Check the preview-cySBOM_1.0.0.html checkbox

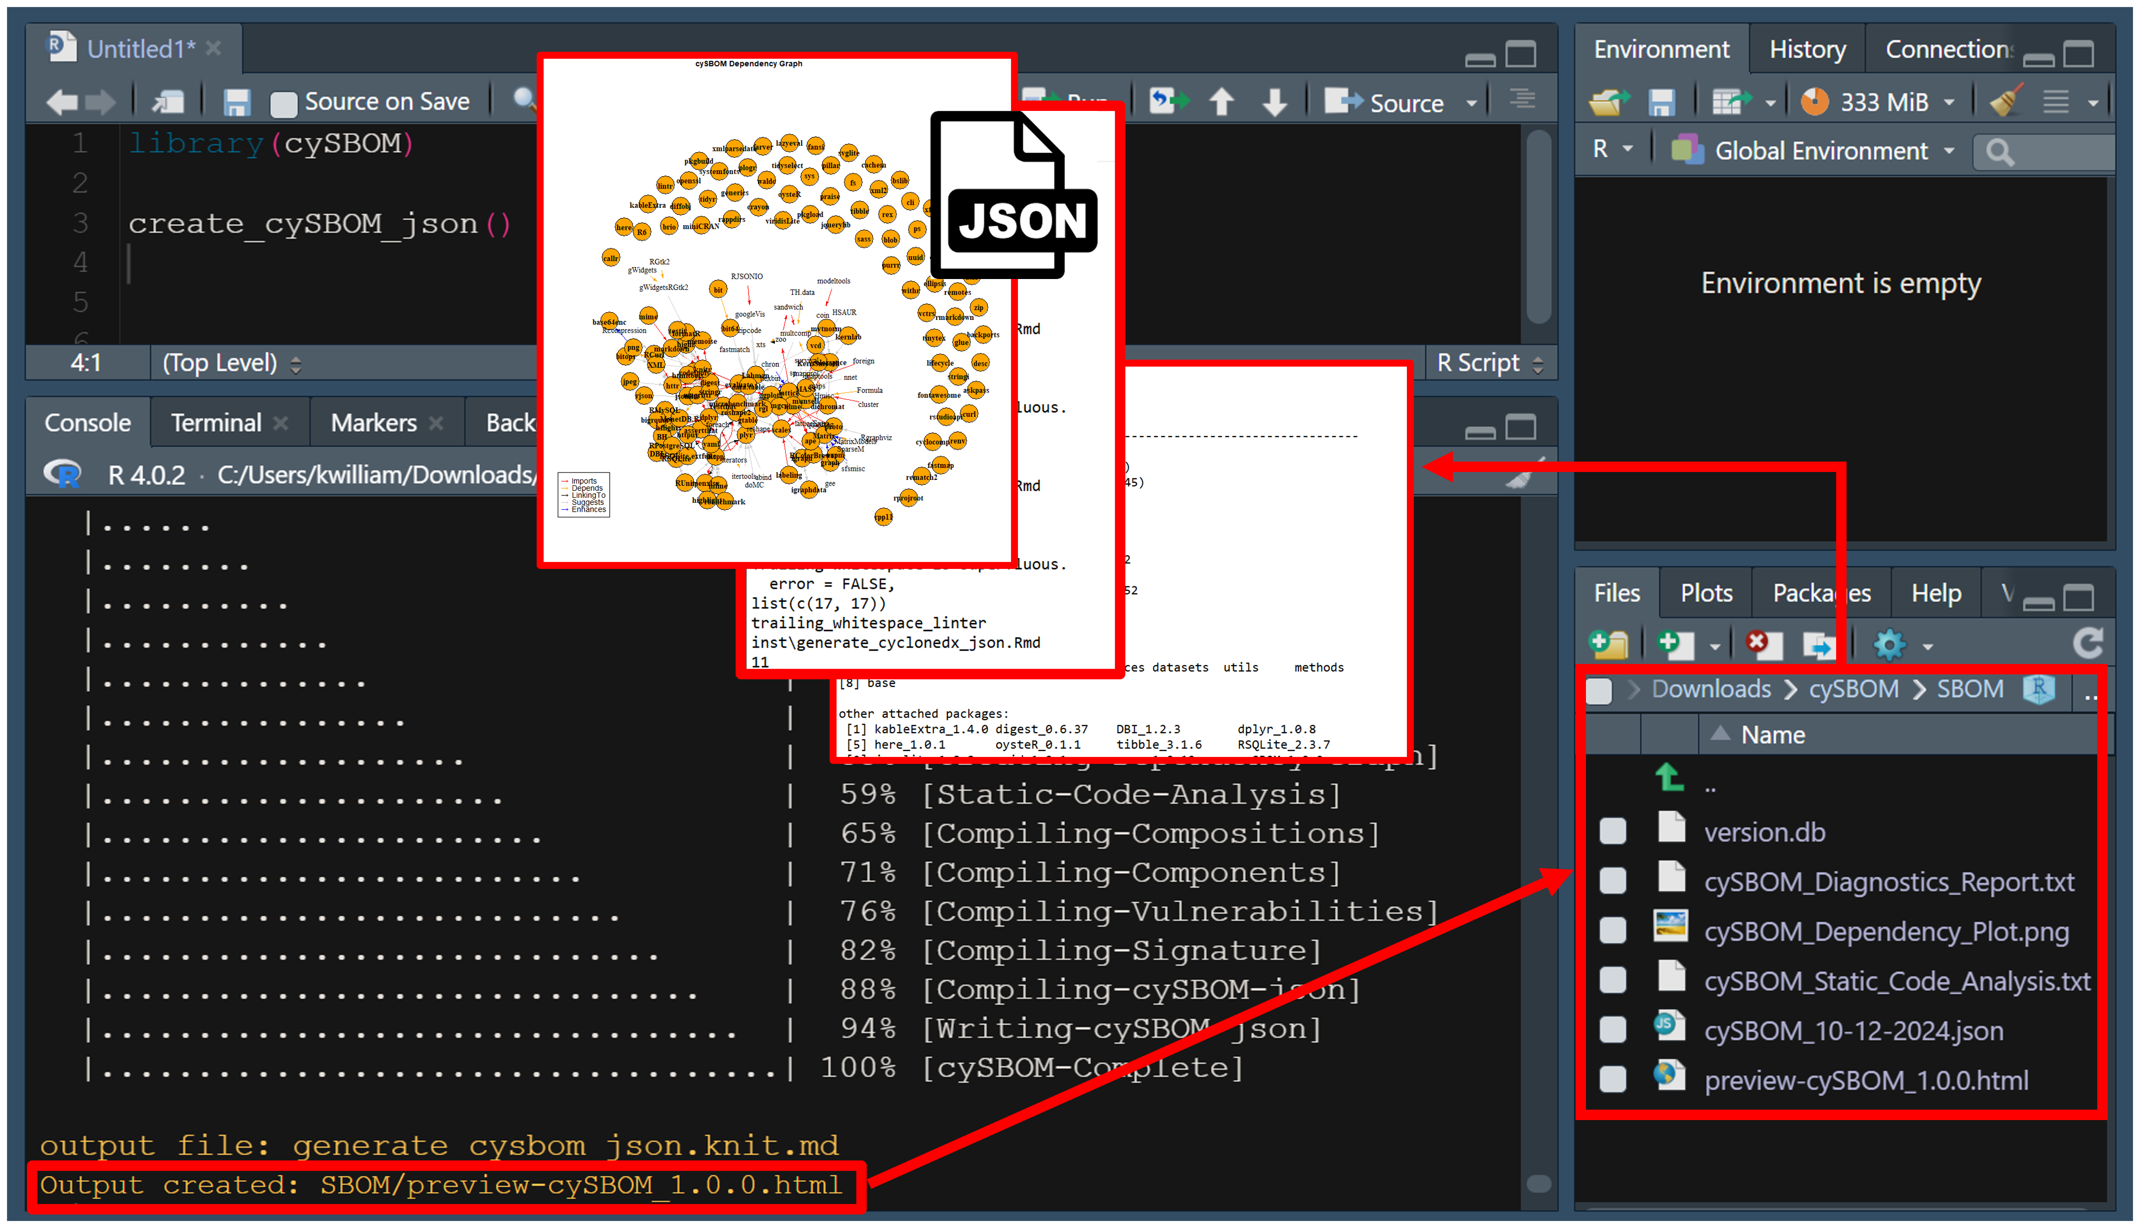point(1613,1080)
